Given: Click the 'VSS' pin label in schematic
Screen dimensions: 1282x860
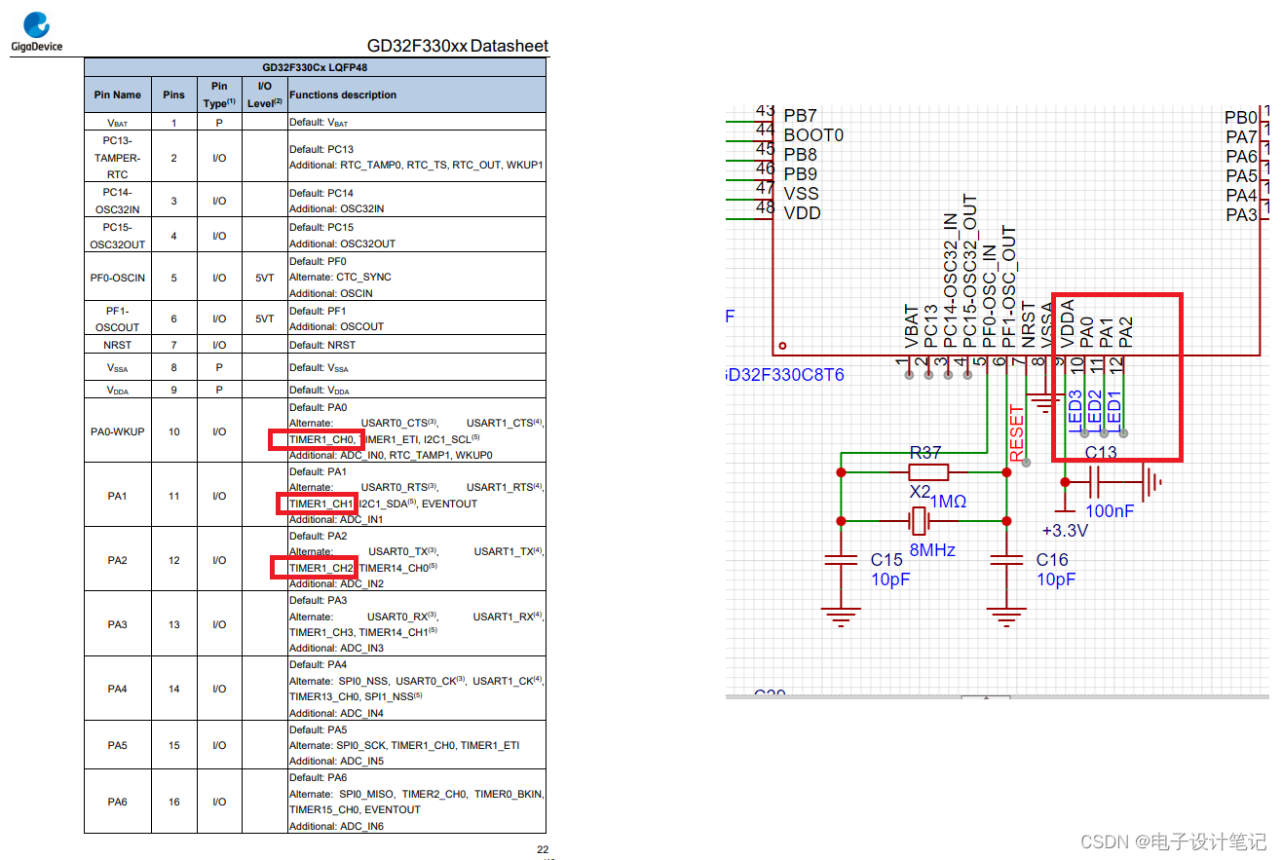Looking at the screenshot, I should coord(802,194).
